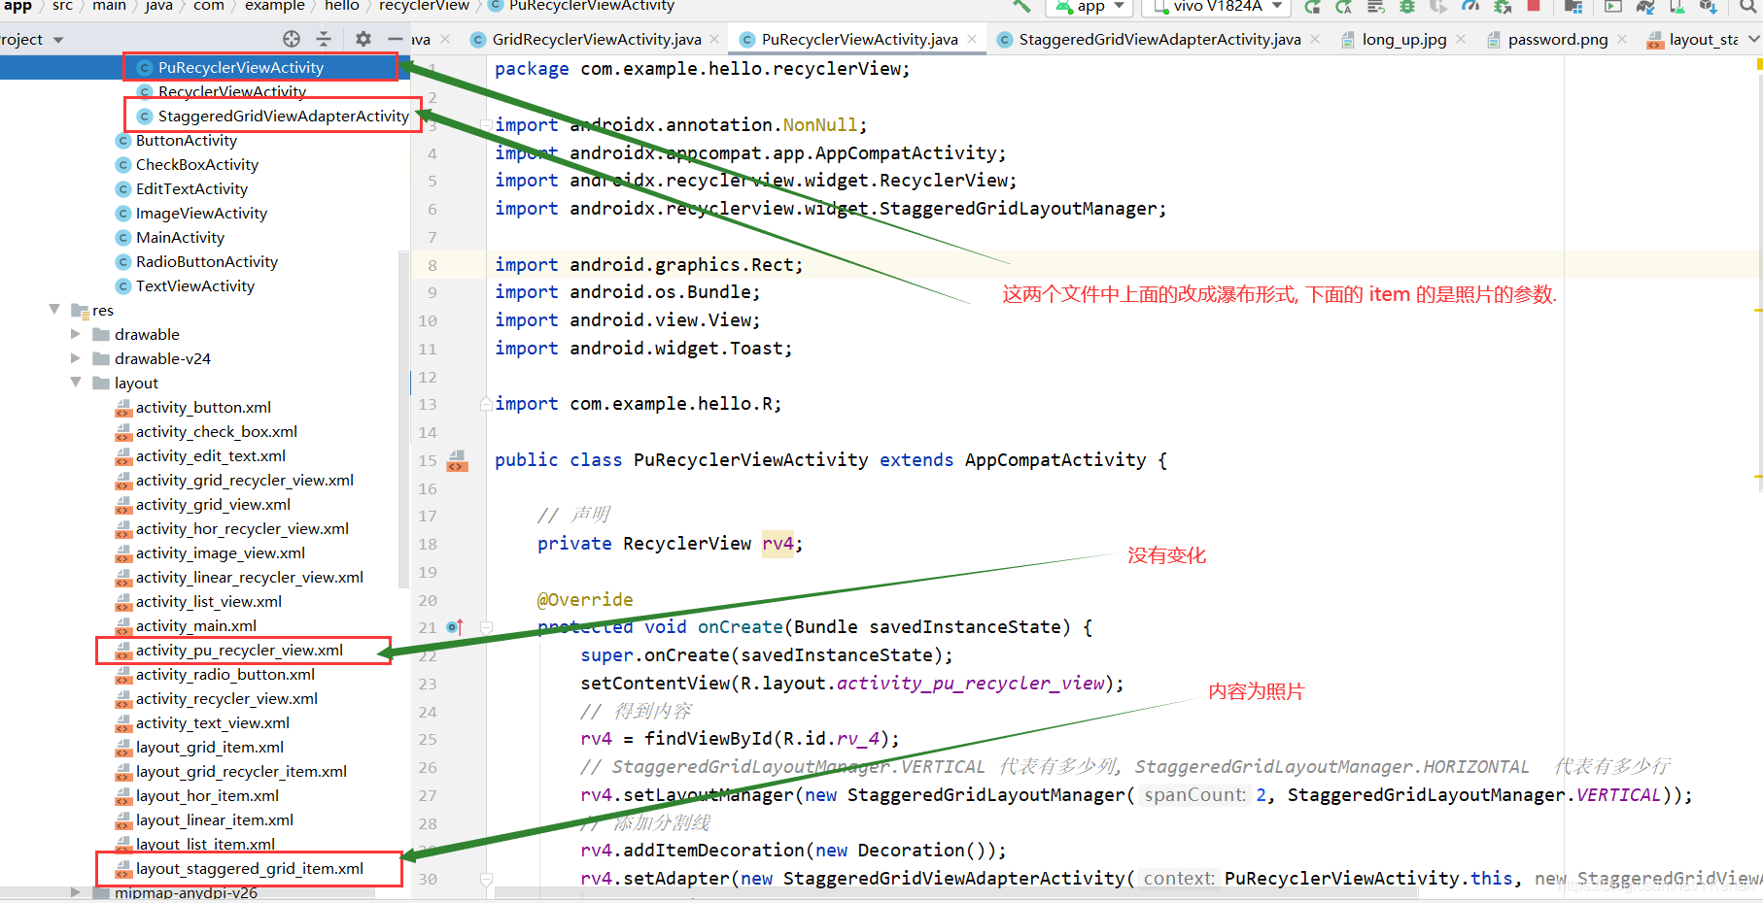Click the Project panel vertical scrollbar
The width and height of the screenshot is (1763, 903).
(x=402, y=418)
